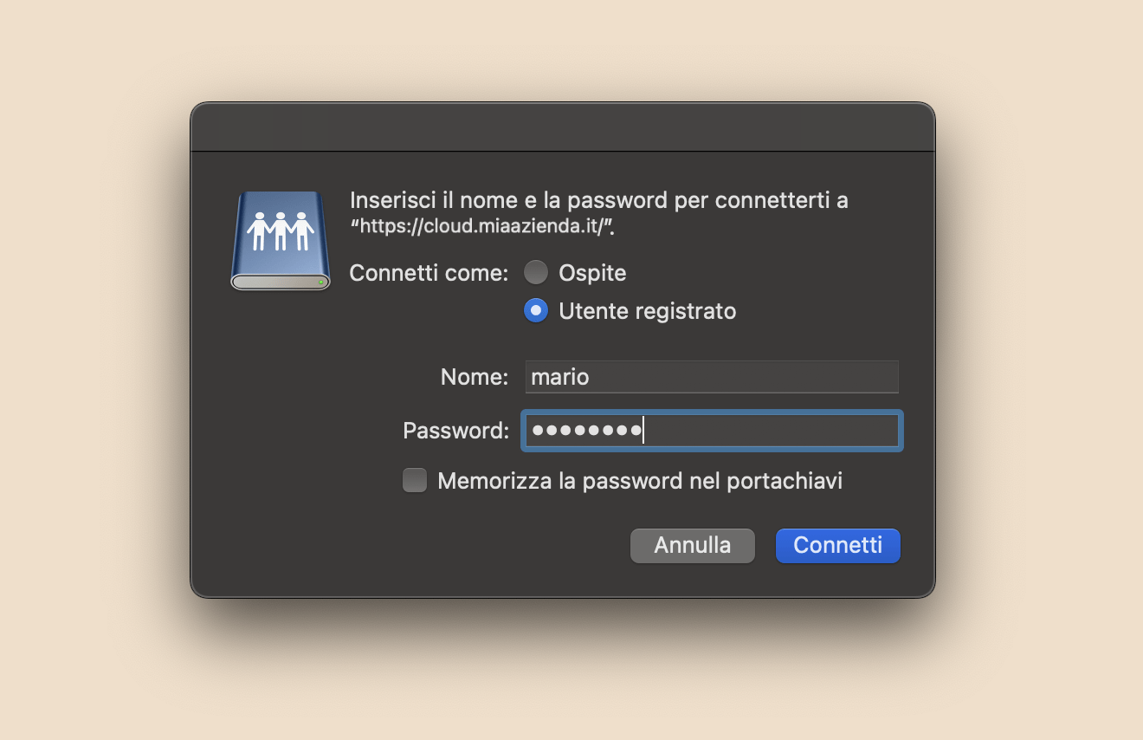This screenshot has width=1143, height=740.
Task: Focus the Password input field
Action: tap(771, 431)
